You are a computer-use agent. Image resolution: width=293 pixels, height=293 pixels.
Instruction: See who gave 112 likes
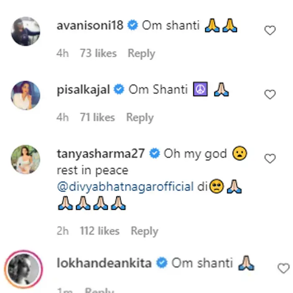[x=100, y=231]
